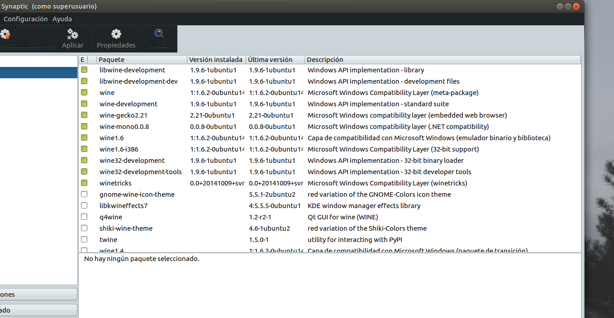Click the green status icon for winetricks

click(84, 183)
